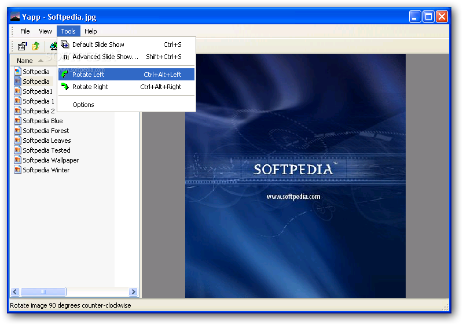This screenshot has width=463, height=325.
Task: Maximize the Yapp window
Action: click(428, 17)
